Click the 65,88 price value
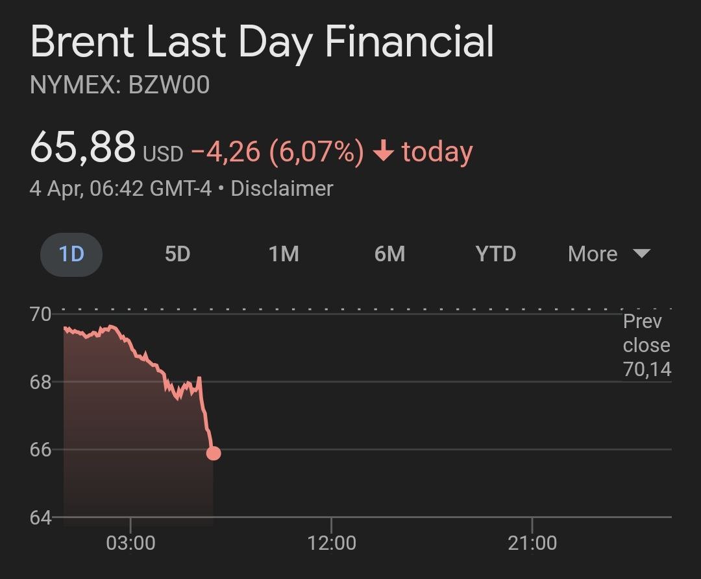Image resolution: width=701 pixels, height=579 pixels. point(83,147)
